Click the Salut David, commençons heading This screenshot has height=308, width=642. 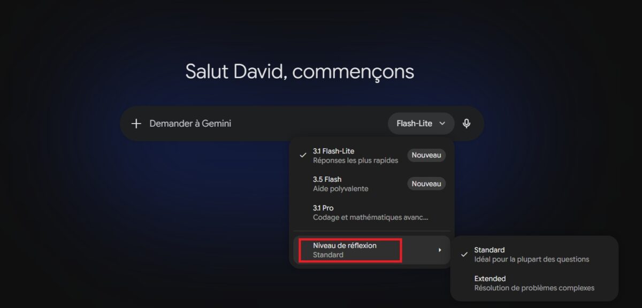pos(300,72)
